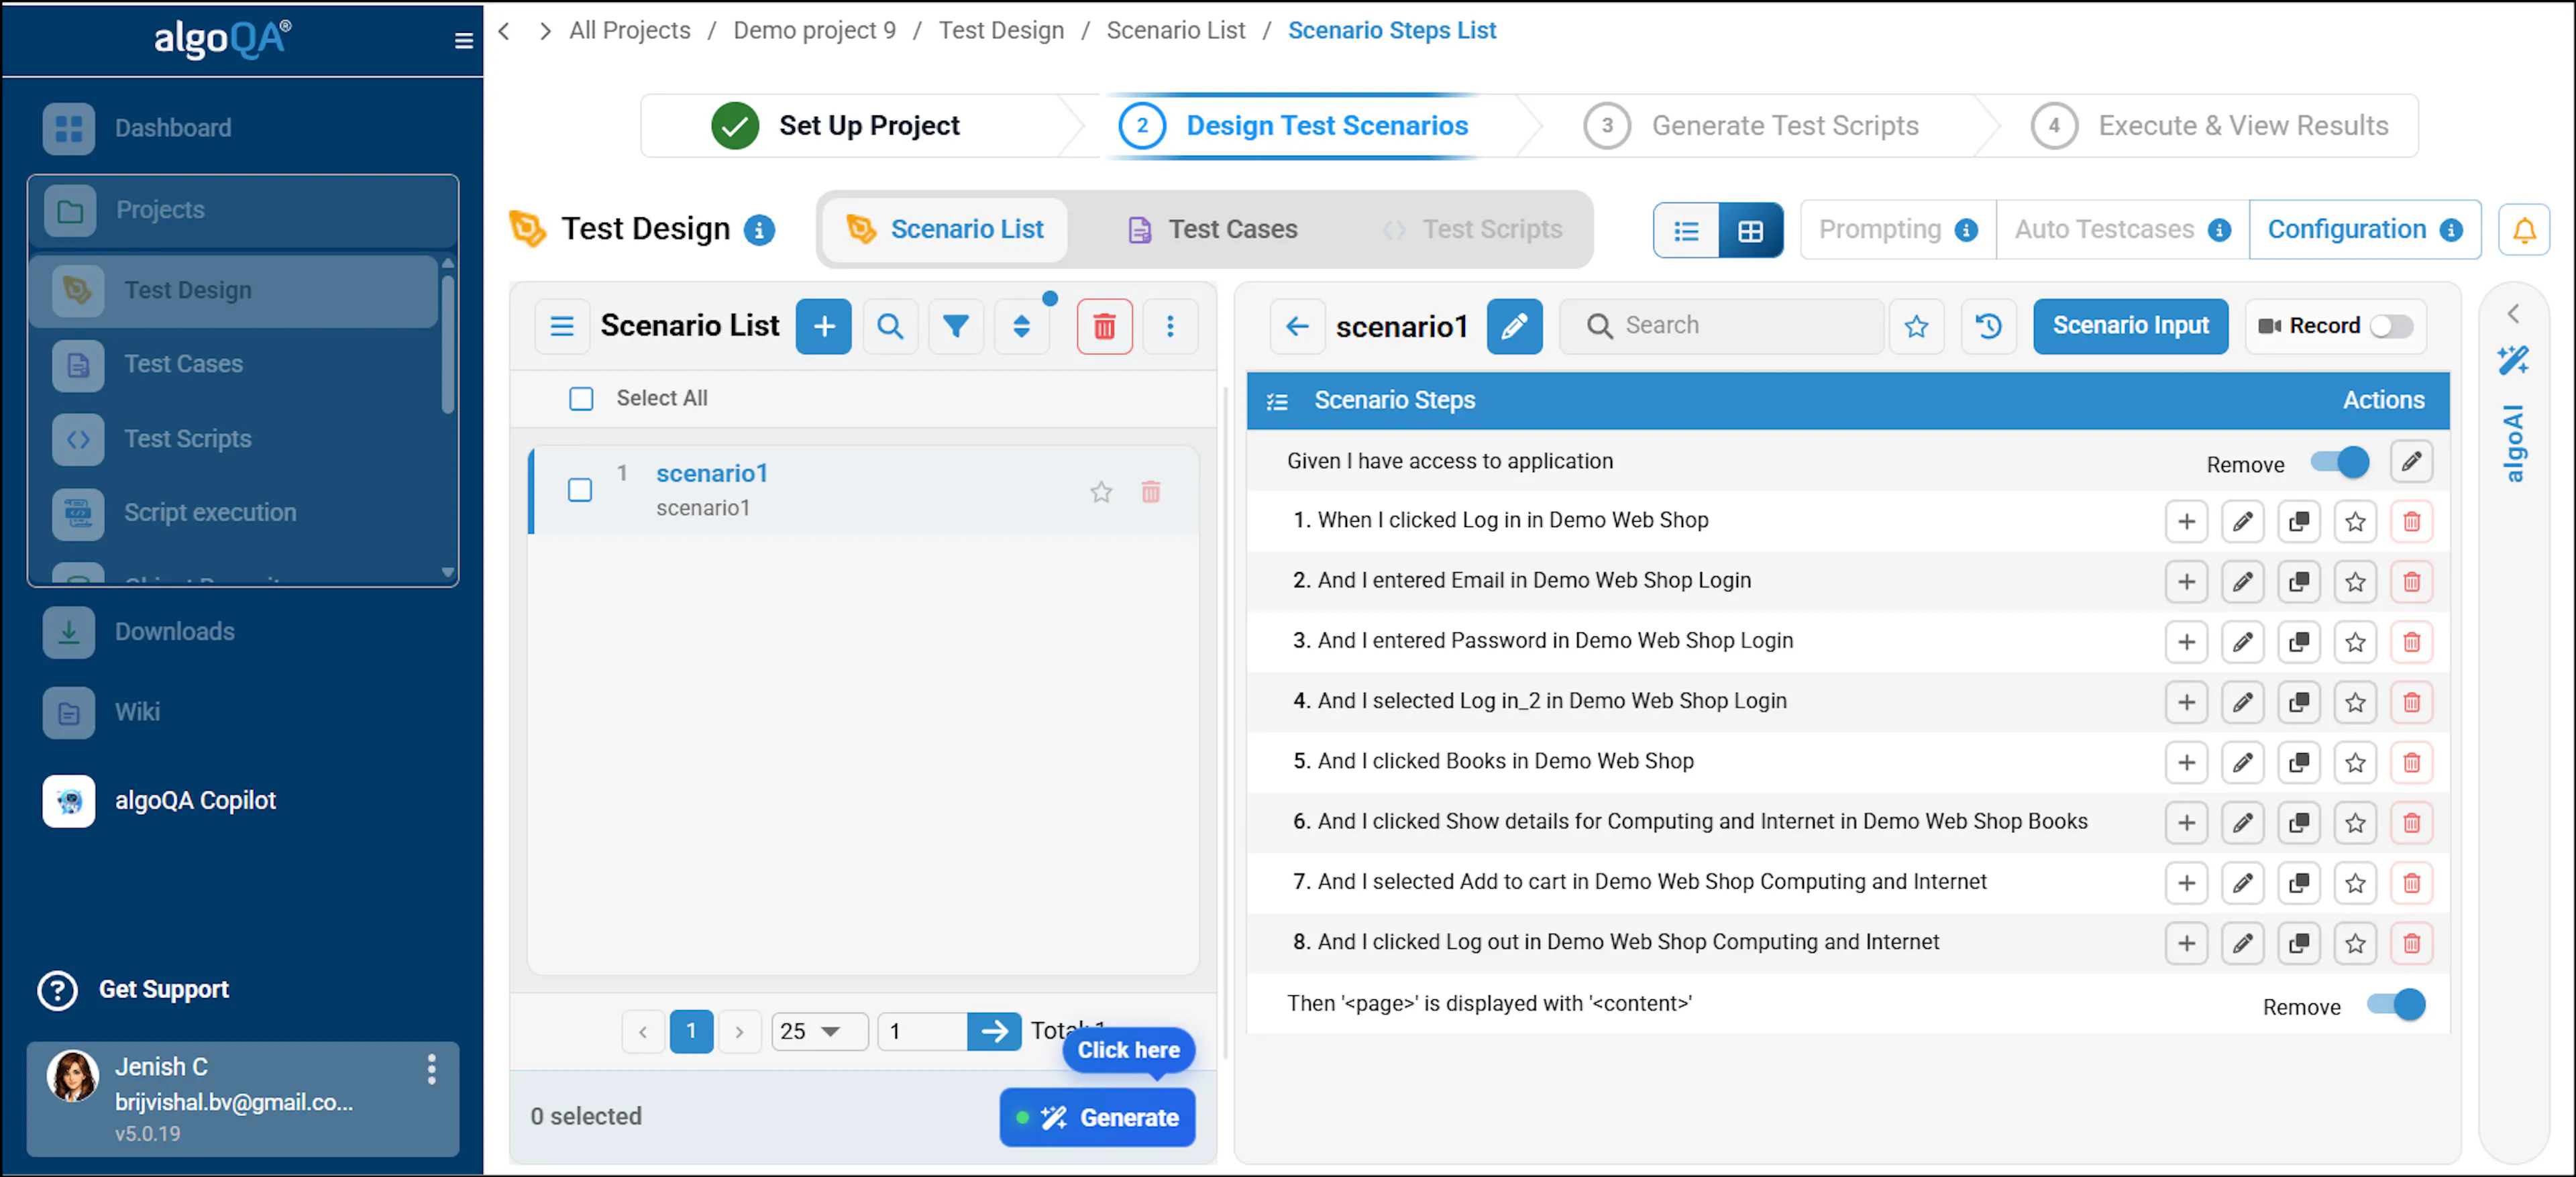Open the scenario sort options
Viewport: 2576px width, 1177px height.
point(1021,326)
